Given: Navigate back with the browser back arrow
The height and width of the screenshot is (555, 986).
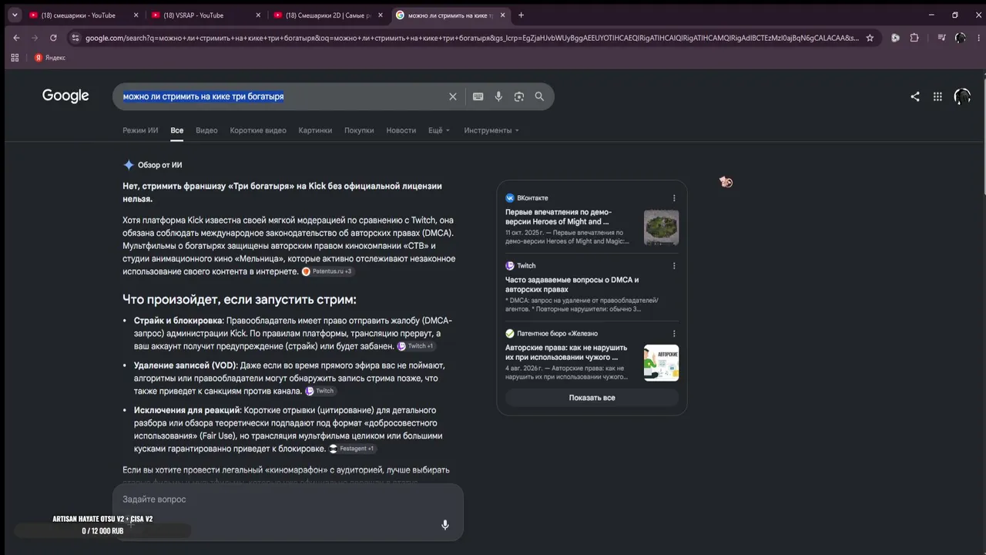Looking at the screenshot, I should pyautogui.click(x=16, y=38).
